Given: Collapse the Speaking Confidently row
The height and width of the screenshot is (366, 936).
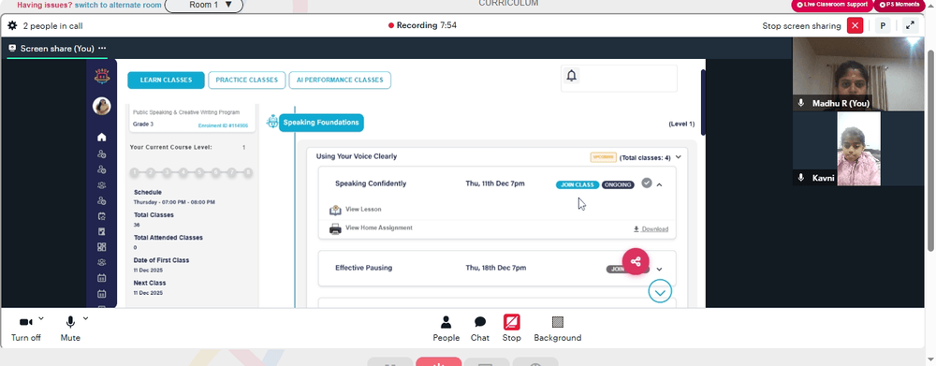Looking at the screenshot, I should coord(660,185).
